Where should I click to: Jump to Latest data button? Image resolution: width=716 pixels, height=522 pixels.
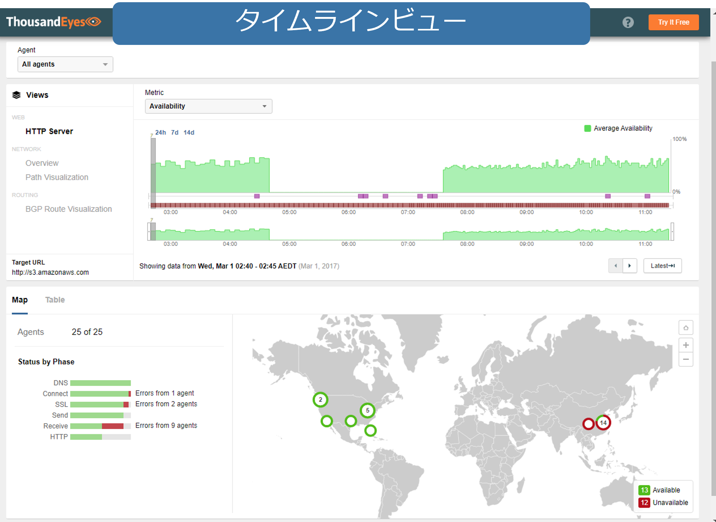[x=662, y=266]
